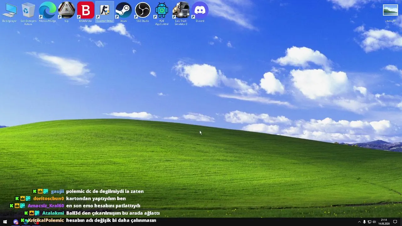The height and width of the screenshot is (226, 402).
Task: Open the taskbar clock and calendar
Action: [x=384, y=222]
